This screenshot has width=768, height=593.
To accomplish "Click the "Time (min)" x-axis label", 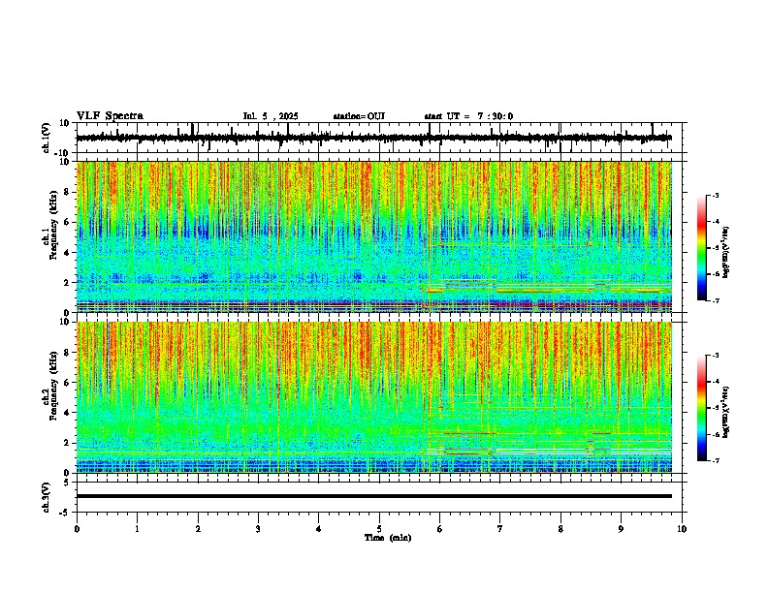I will [x=388, y=538].
